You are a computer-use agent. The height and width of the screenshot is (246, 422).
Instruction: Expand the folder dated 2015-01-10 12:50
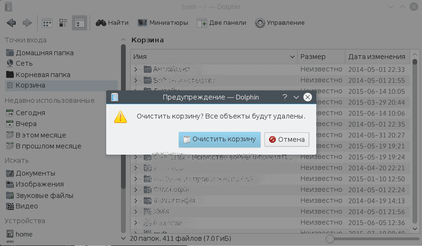[x=136, y=179]
